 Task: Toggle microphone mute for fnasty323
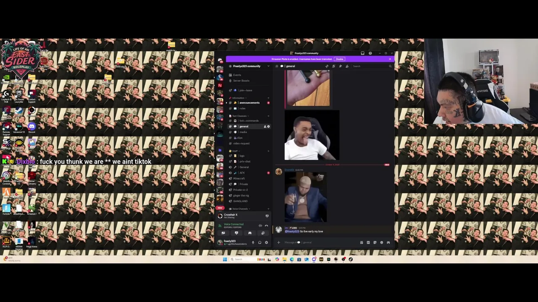253,242
